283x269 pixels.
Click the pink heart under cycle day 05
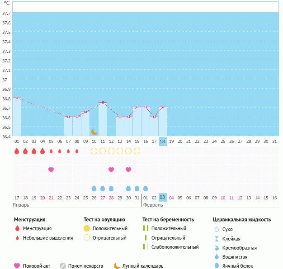point(51,170)
